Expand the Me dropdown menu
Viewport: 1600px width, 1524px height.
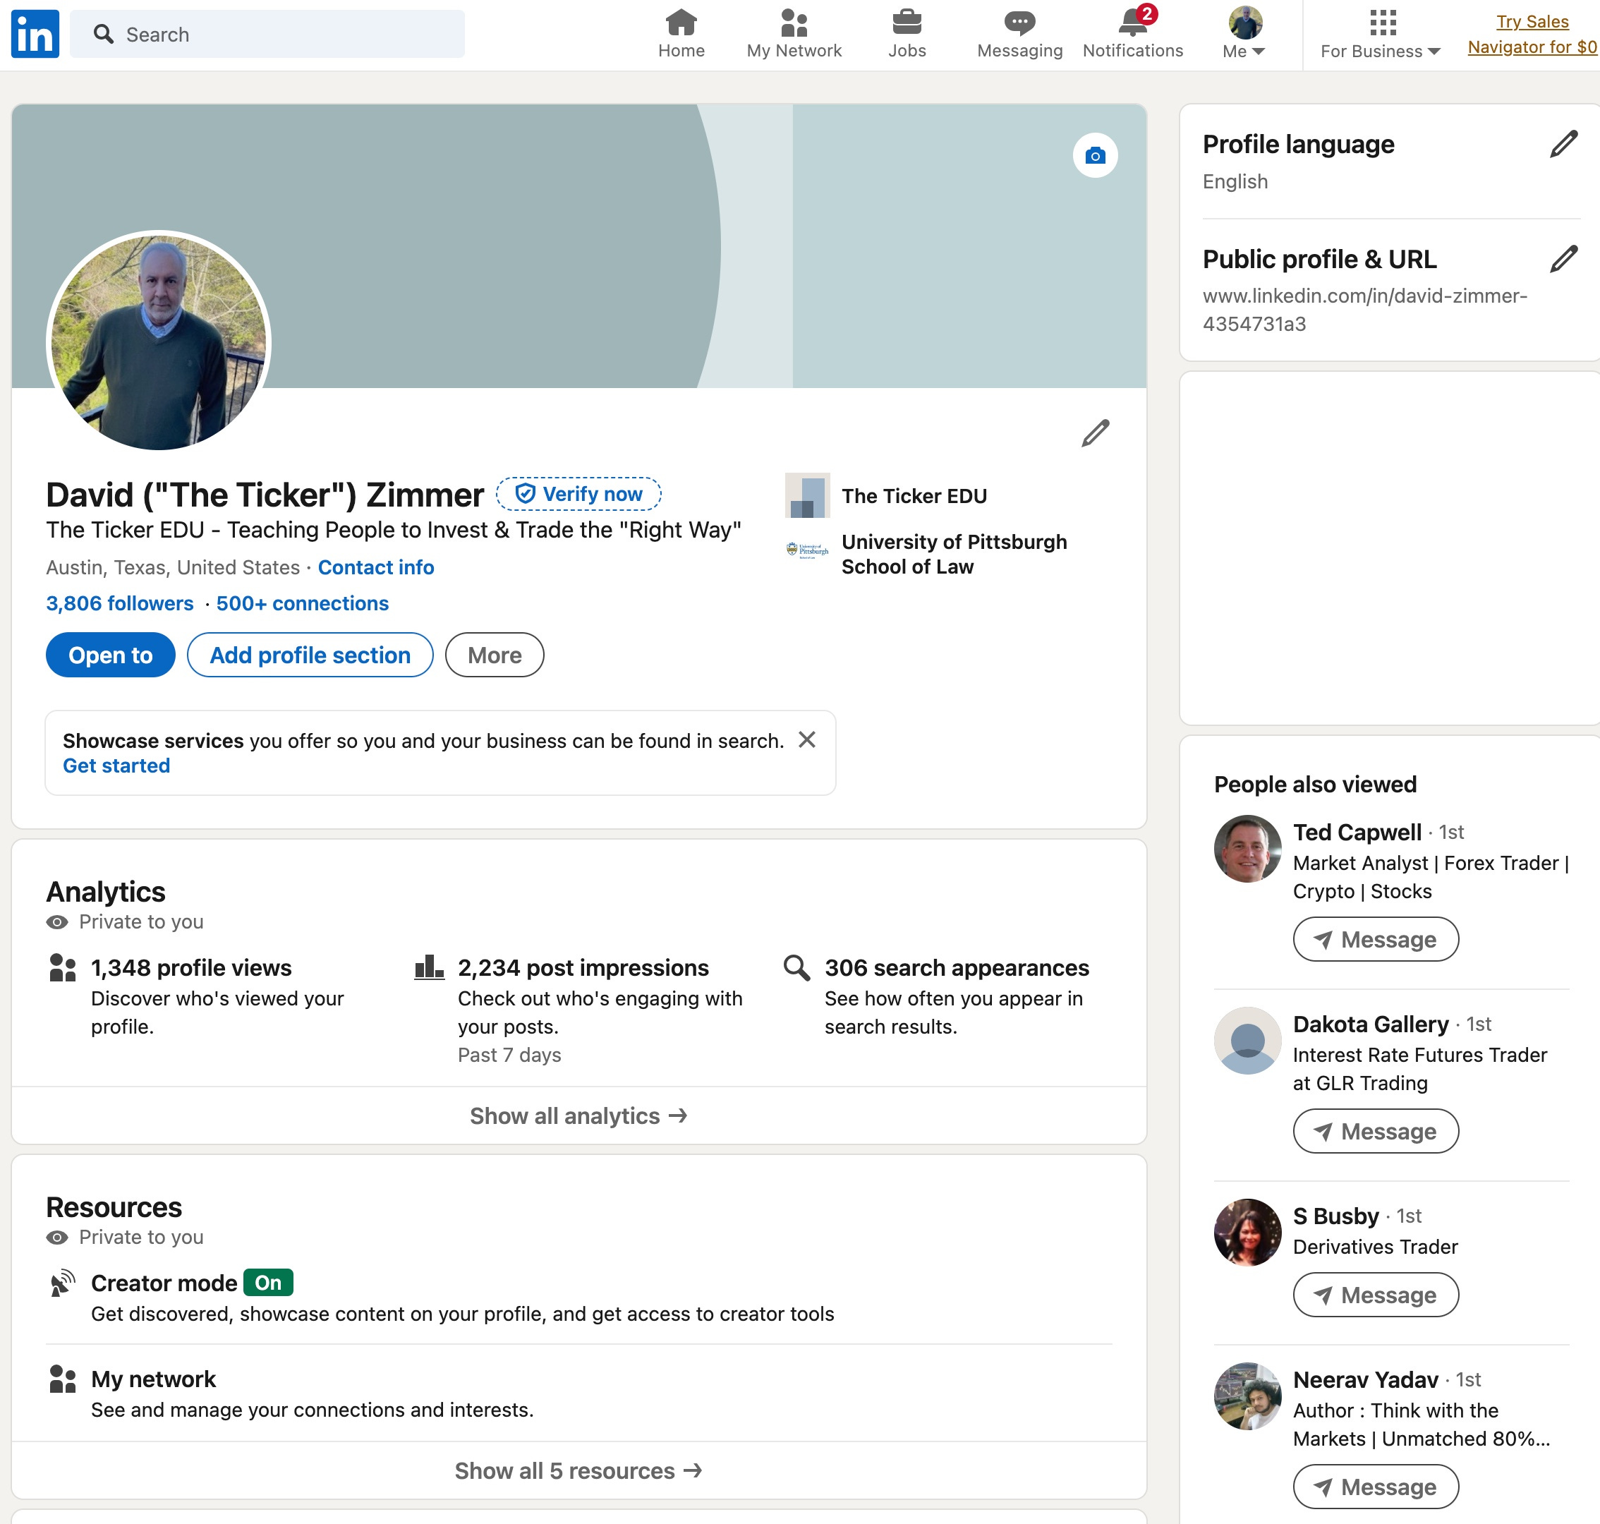[1244, 34]
